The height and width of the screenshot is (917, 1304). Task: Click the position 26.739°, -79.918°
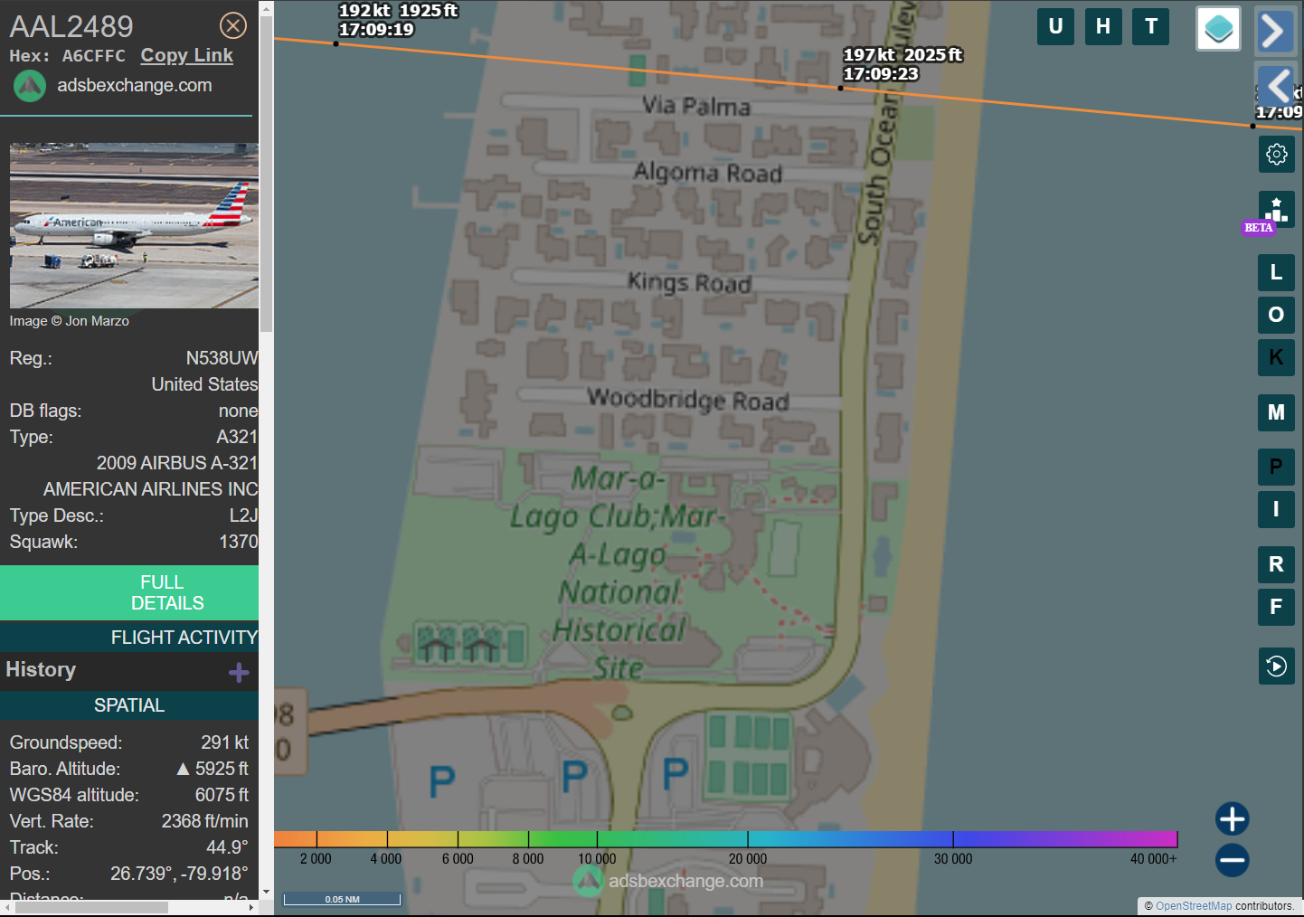click(179, 874)
